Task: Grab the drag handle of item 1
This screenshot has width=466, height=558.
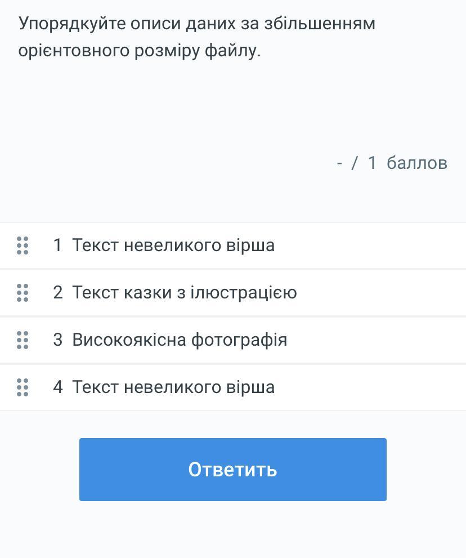Action: (23, 245)
